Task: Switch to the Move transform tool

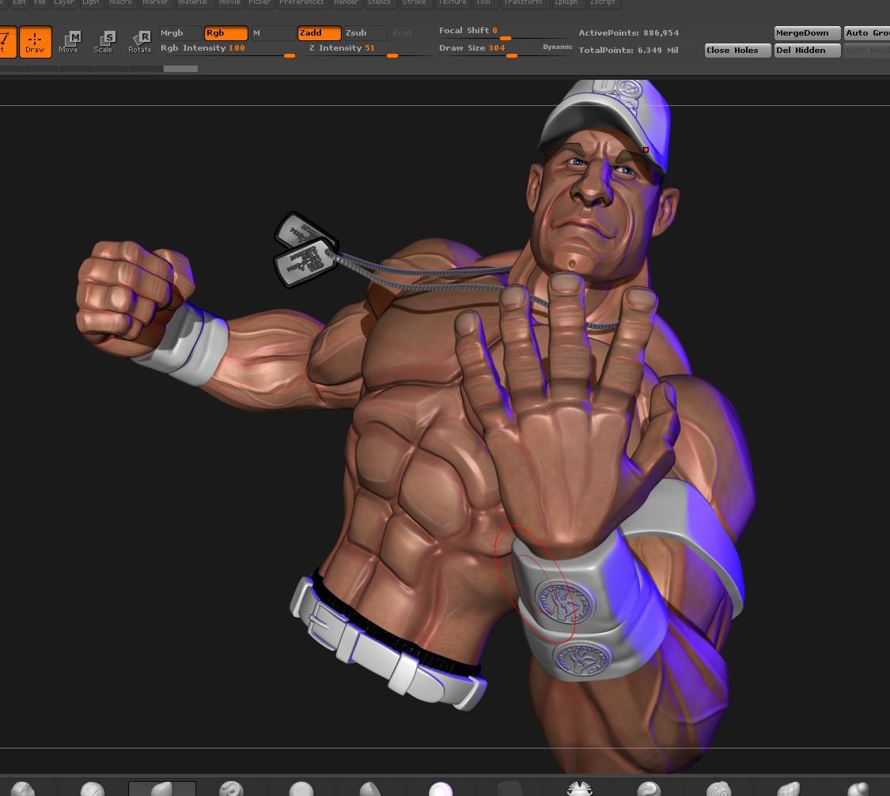Action: tap(69, 42)
